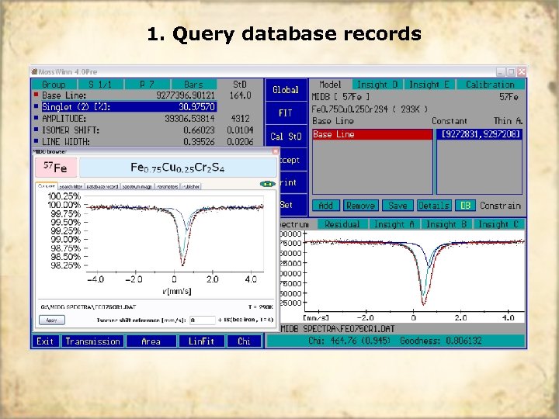Click the Fe0.75Cu0.25Cr2S4 formula box
The image size is (559, 419).
click(x=178, y=167)
